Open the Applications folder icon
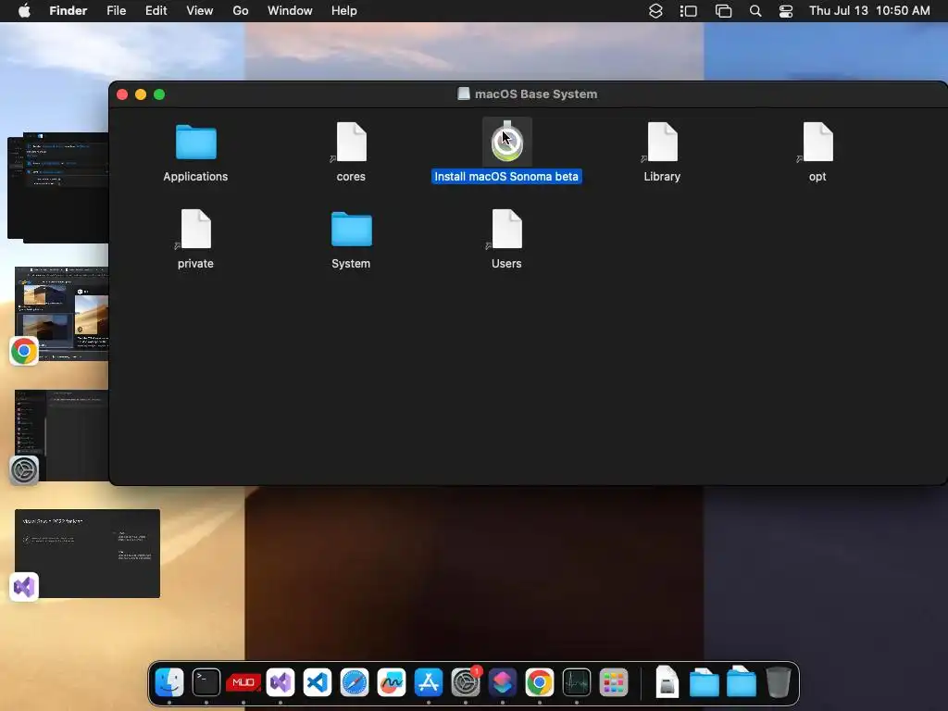Viewport: 948px width, 711px height. pos(196,142)
